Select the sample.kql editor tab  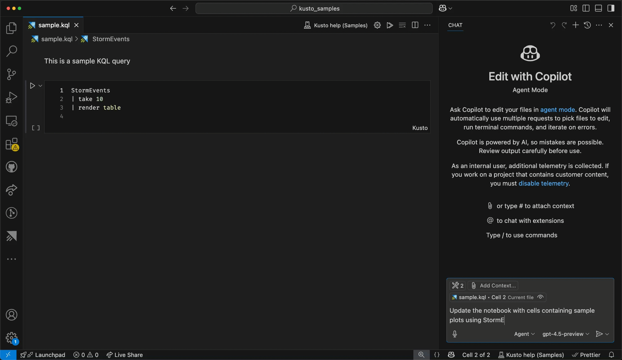[x=54, y=25]
